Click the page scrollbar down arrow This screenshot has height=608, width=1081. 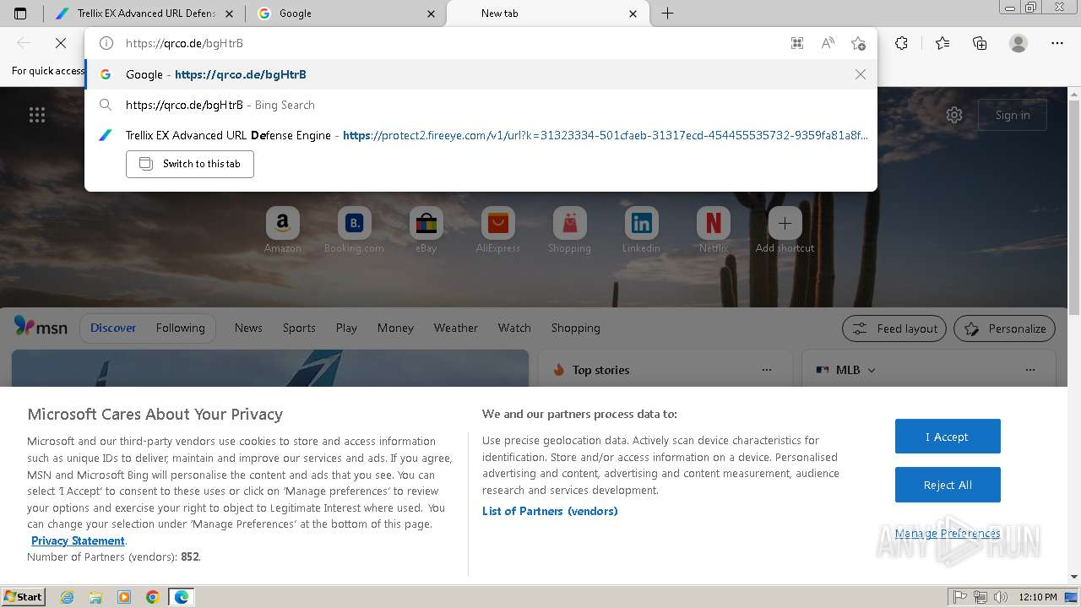[x=1074, y=577]
